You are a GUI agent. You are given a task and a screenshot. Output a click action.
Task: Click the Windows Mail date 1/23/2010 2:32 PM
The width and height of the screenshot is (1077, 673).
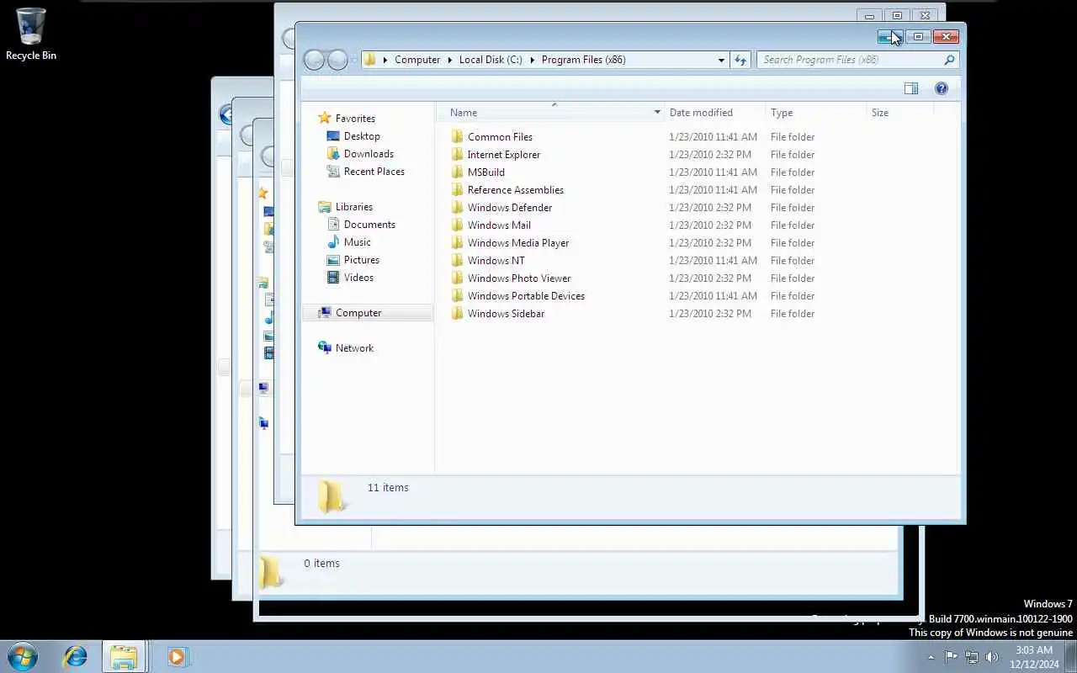tap(710, 225)
